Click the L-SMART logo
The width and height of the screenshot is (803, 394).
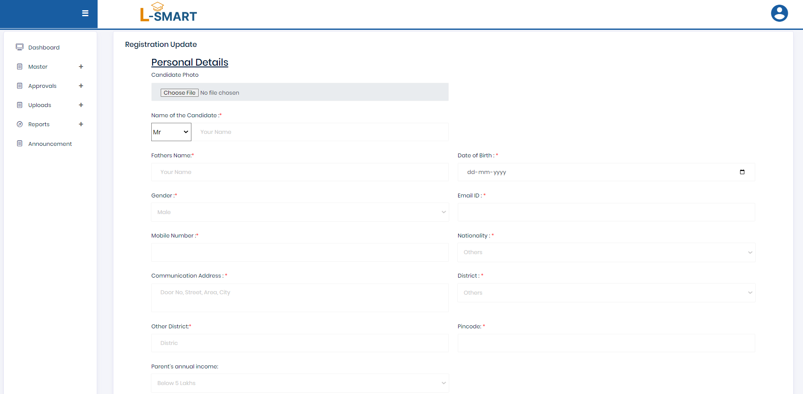(168, 13)
